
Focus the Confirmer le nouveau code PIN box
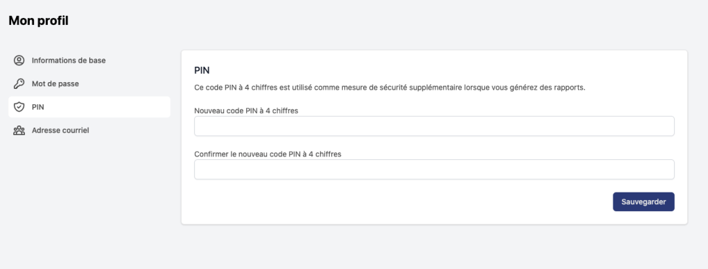point(434,170)
